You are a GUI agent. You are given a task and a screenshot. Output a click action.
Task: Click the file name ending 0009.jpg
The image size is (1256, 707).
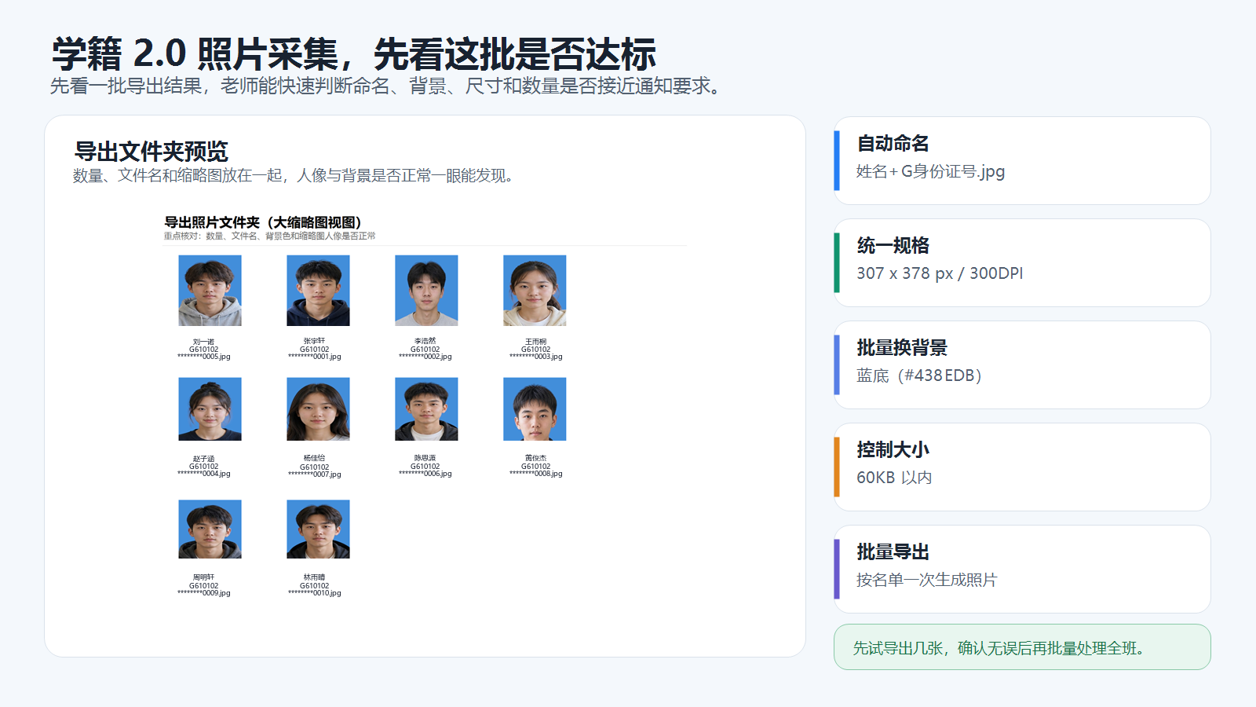pyautogui.click(x=204, y=586)
